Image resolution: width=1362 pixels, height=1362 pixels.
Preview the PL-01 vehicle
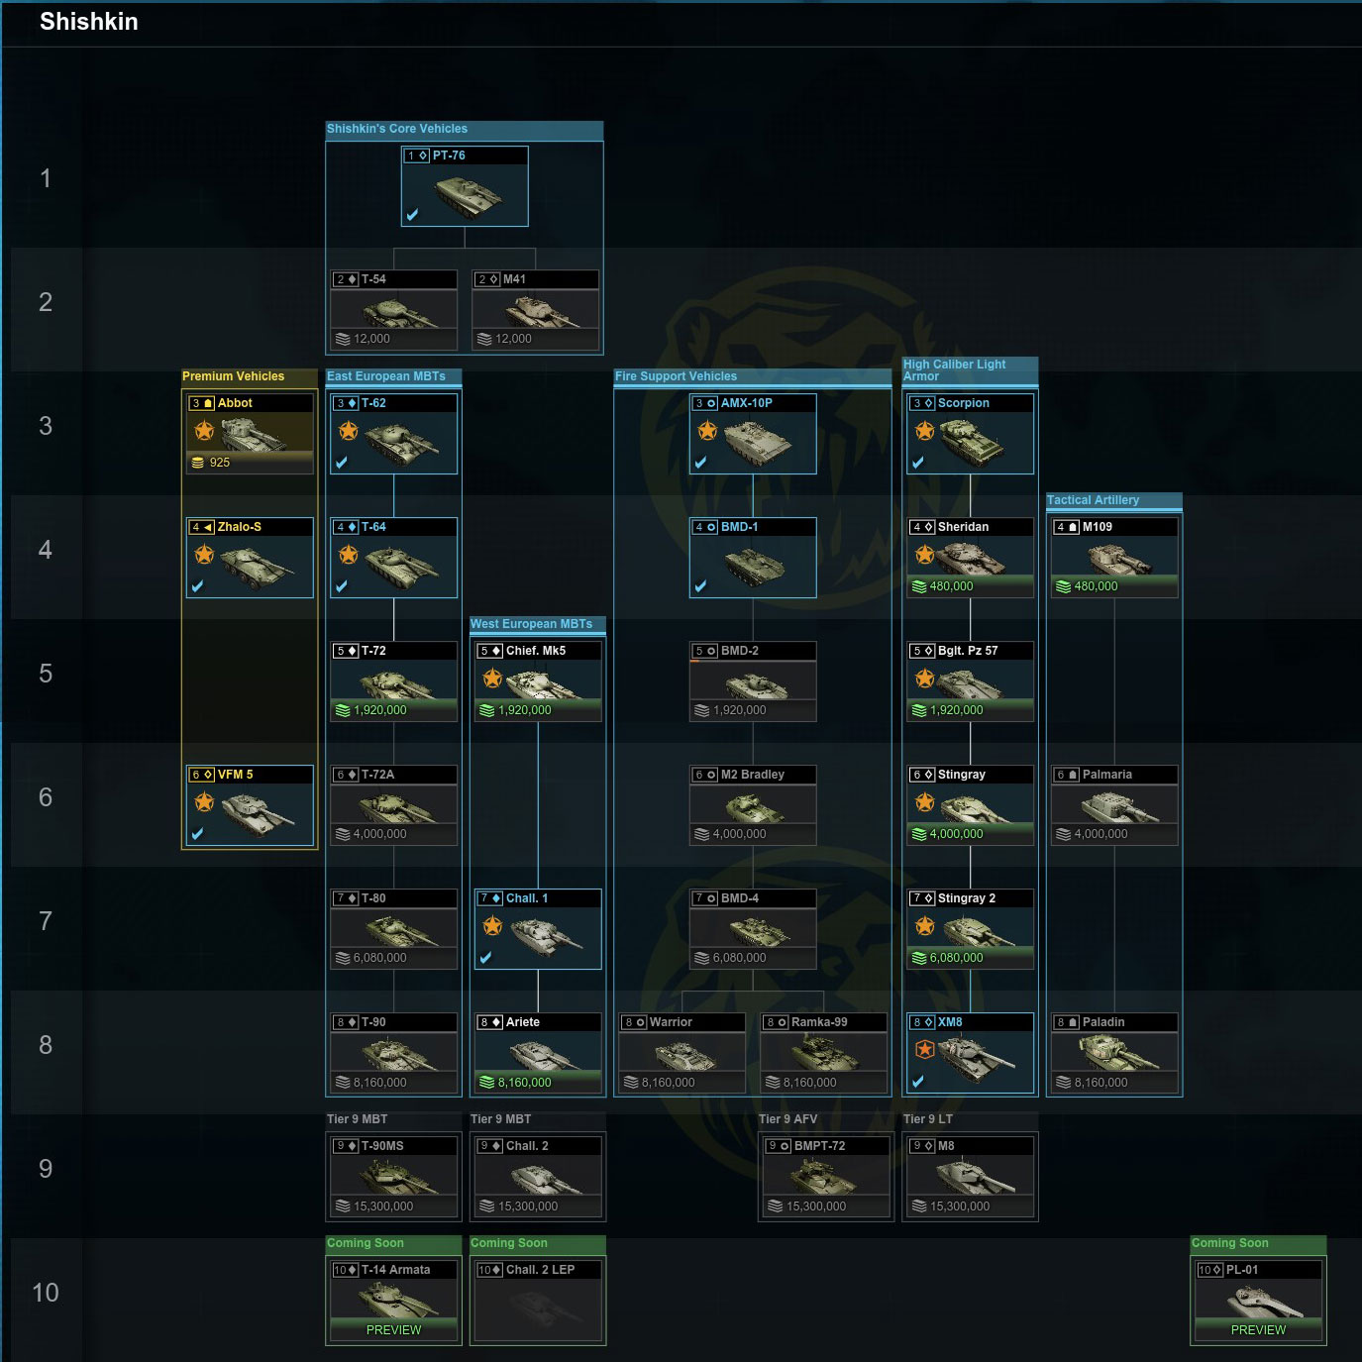(x=1258, y=1330)
